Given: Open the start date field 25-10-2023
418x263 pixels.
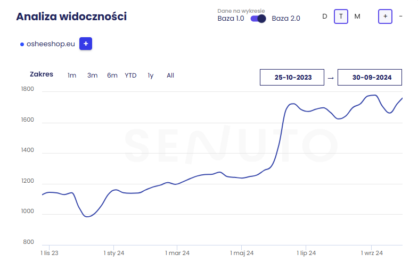Looking at the screenshot, I should click(292, 78).
